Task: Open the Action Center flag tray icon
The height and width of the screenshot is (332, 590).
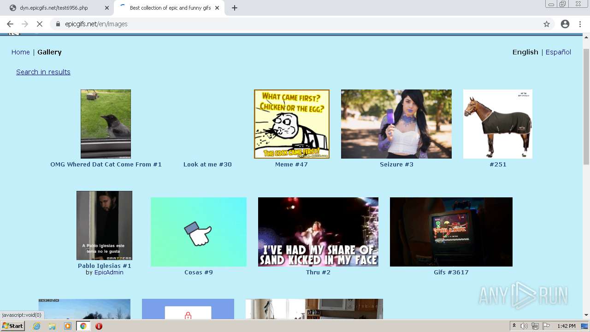Action: click(546, 326)
